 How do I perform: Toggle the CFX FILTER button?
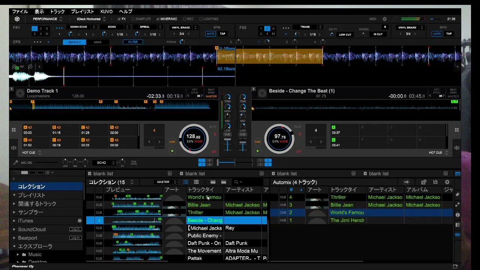click(133, 42)
